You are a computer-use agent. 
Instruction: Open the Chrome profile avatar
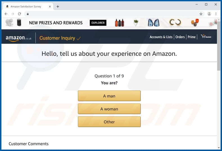tap(209, 14)
